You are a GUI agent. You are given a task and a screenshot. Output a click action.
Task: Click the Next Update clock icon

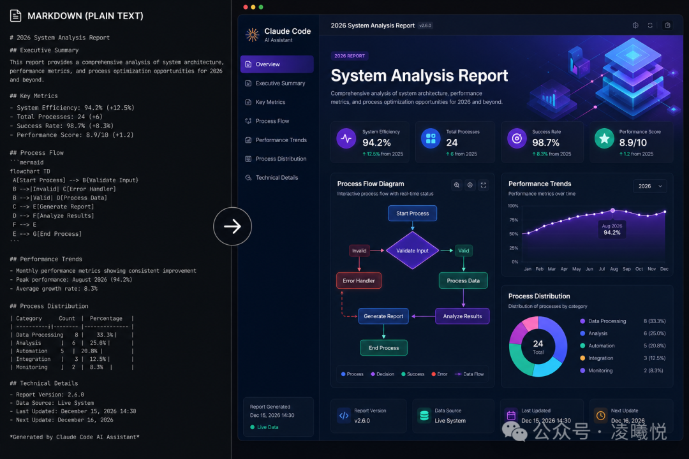pyautogui.click(x=601, y=416)
